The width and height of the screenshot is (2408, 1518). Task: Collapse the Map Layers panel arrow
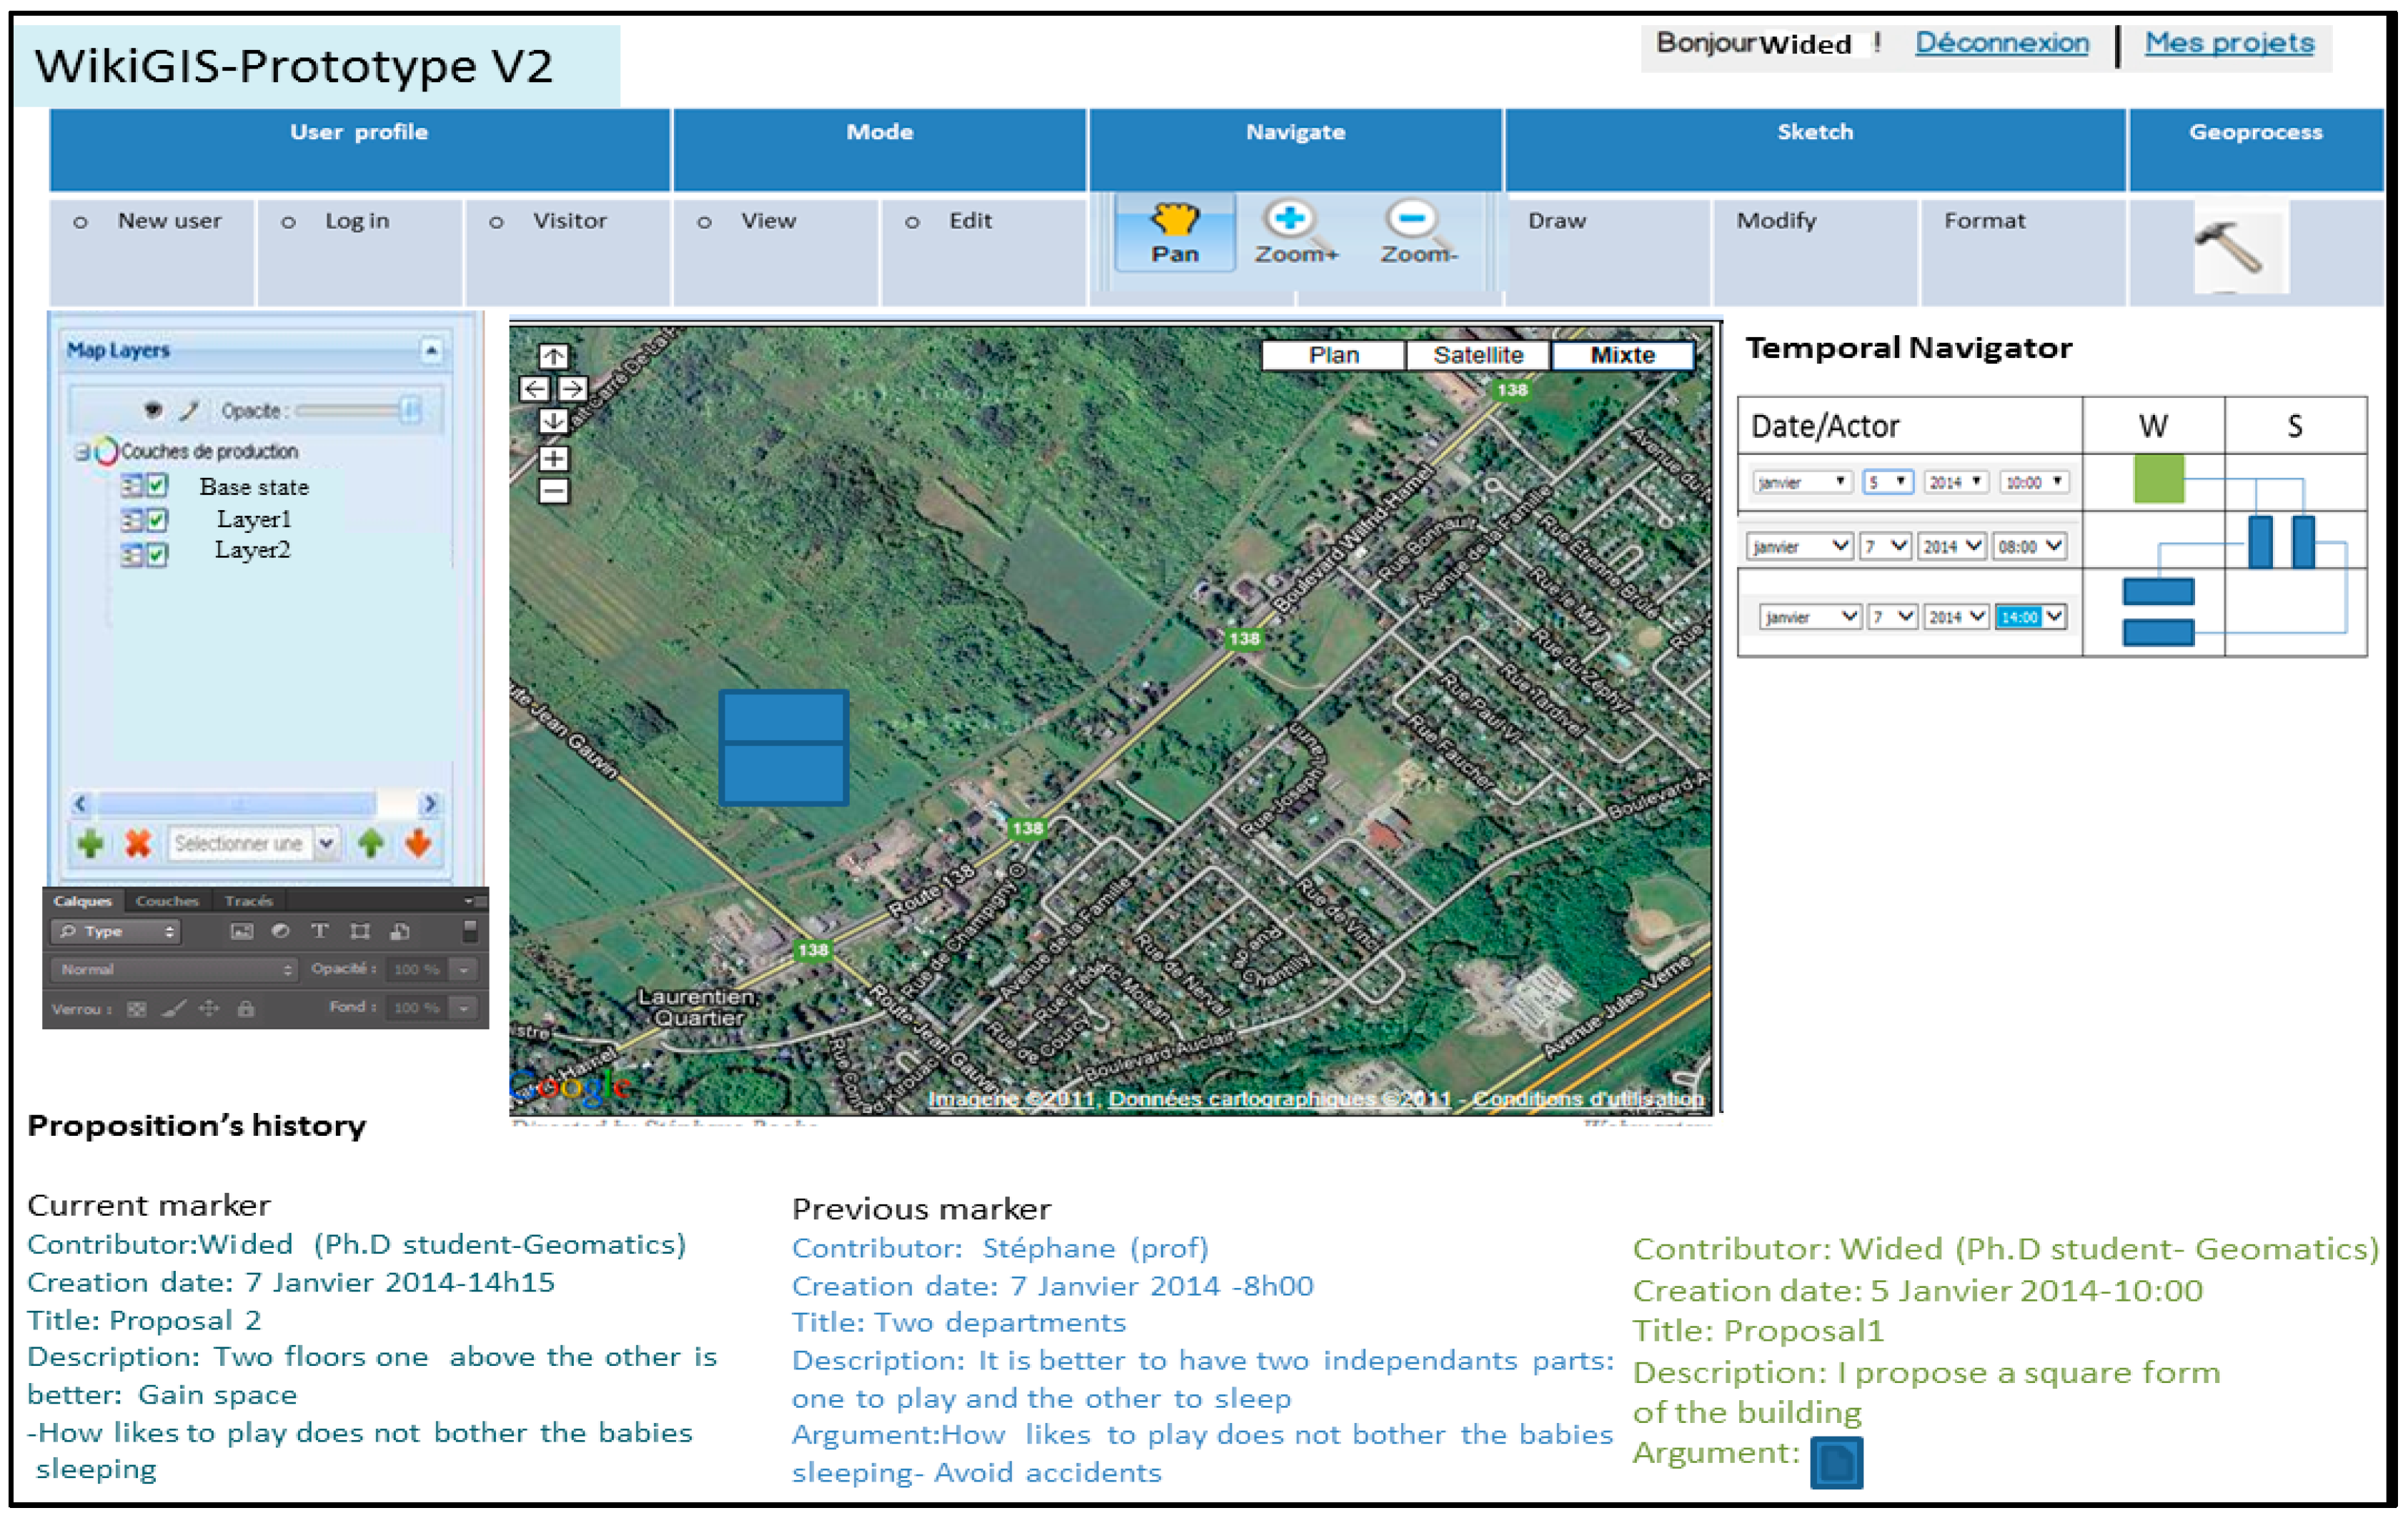coord(431,350)
